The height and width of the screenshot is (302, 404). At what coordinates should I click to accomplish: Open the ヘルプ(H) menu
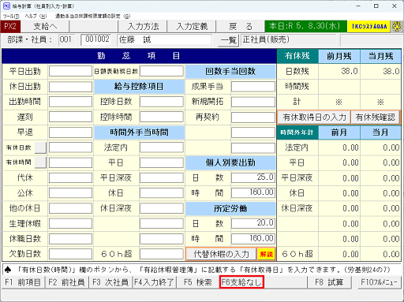click(36, 16)
